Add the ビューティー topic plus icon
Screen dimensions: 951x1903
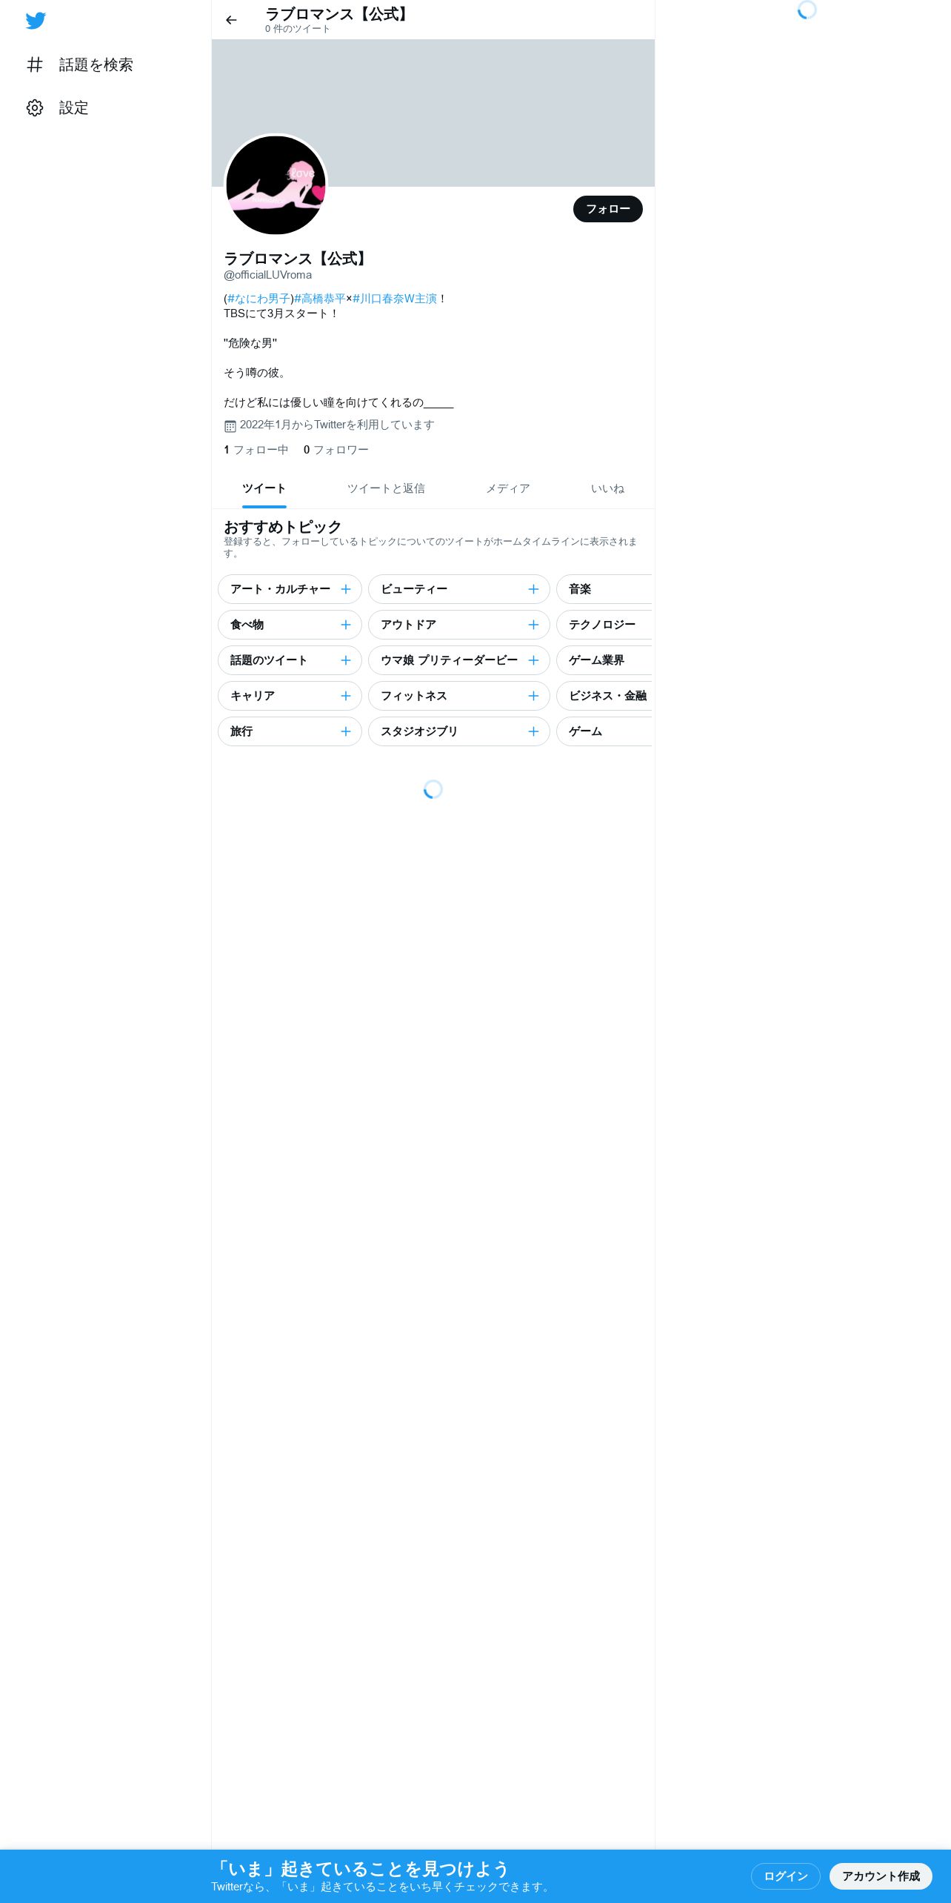click(533, 589)
